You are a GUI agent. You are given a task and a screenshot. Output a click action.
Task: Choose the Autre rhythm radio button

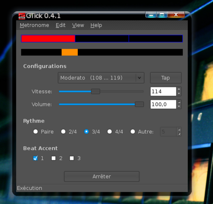coord(133,132)
